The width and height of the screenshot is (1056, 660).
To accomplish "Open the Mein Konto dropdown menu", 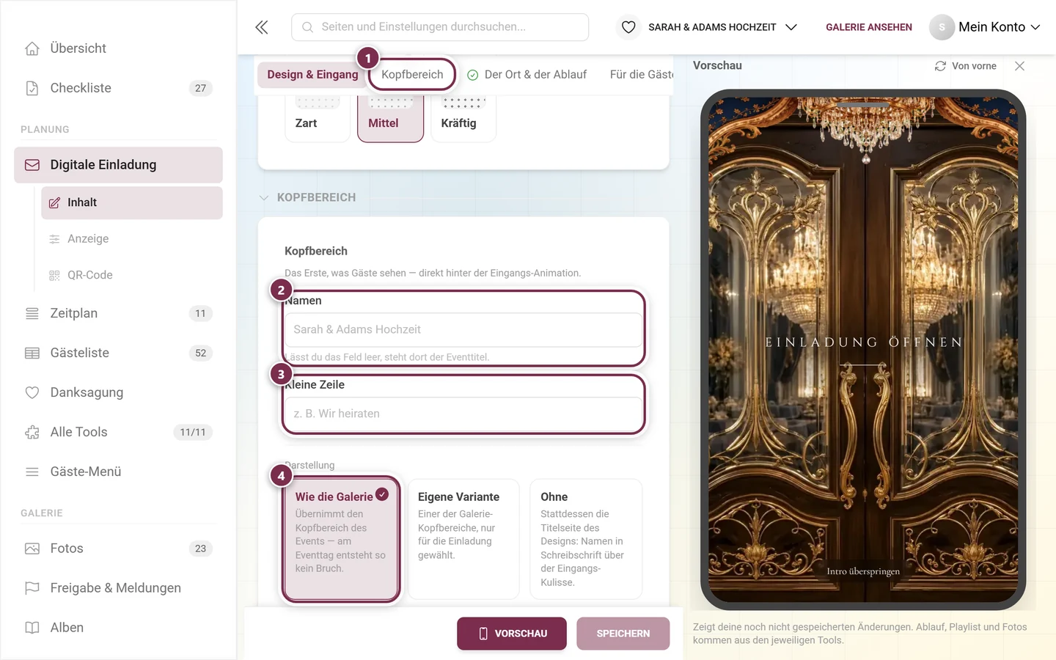I will point(999,27).
